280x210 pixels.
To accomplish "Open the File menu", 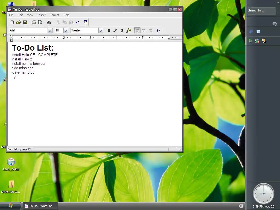I will pyautogui.click(x=11, y=15).
